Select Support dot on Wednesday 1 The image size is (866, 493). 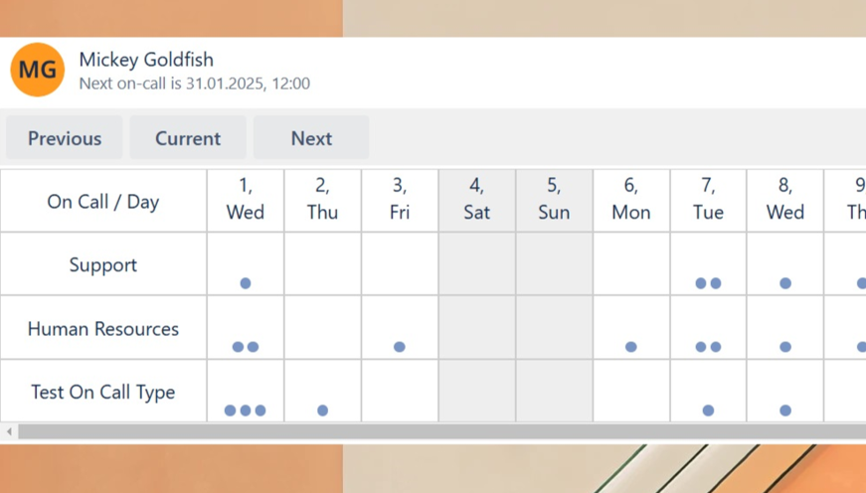[246, 283]
